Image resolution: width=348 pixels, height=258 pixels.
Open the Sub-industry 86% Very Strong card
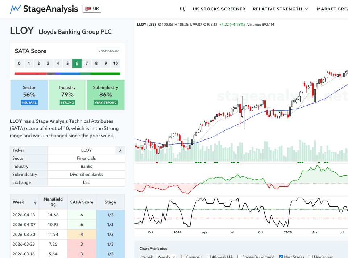(105, 95)
